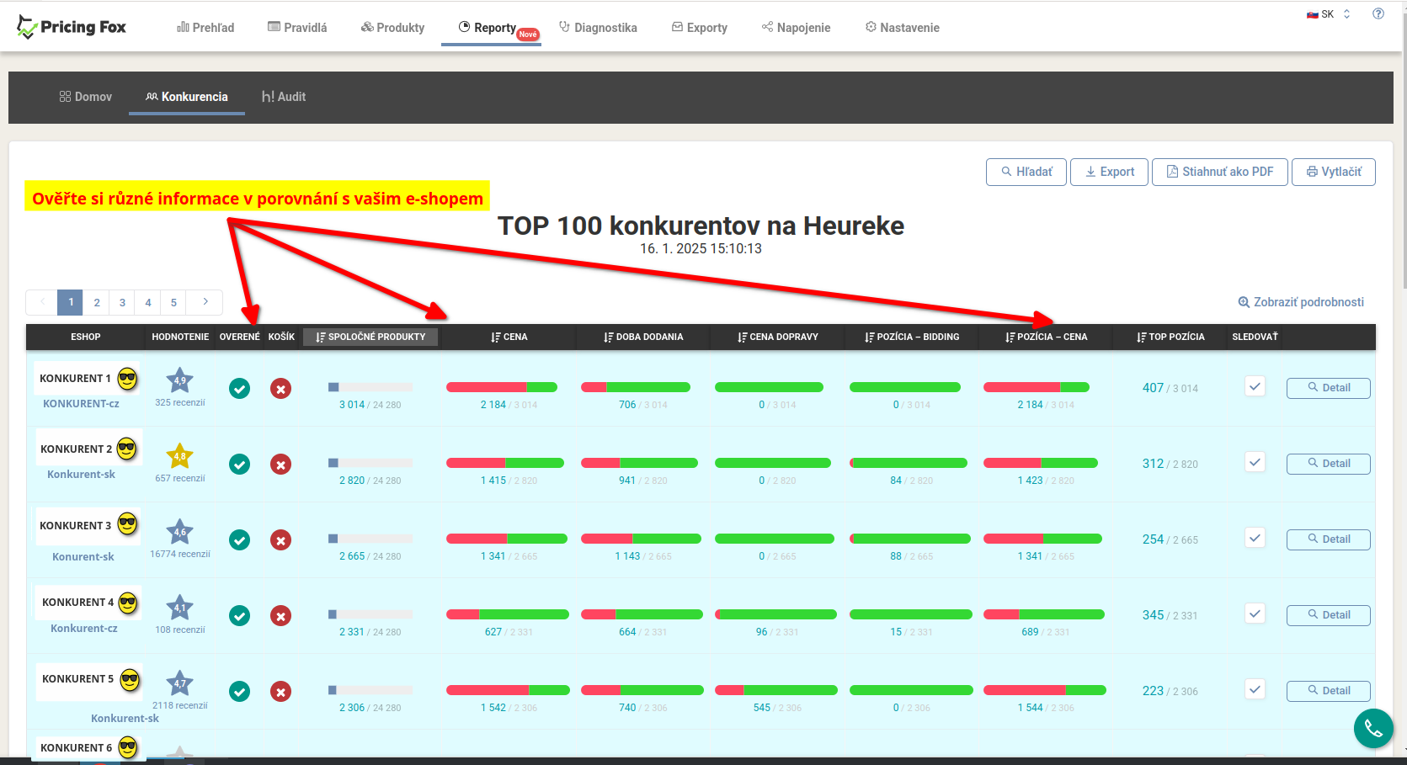Click verified green checkmark for KONKURENT 4
Viewport: 1407px width, 765px height.
[x=240, y=615]
